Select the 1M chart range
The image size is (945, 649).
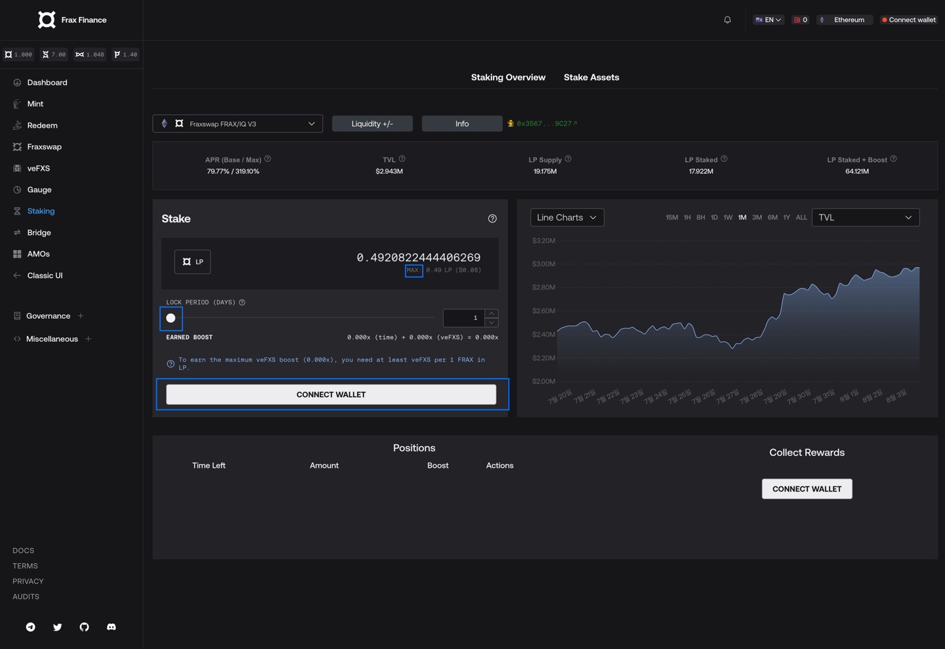coord(742,217)
